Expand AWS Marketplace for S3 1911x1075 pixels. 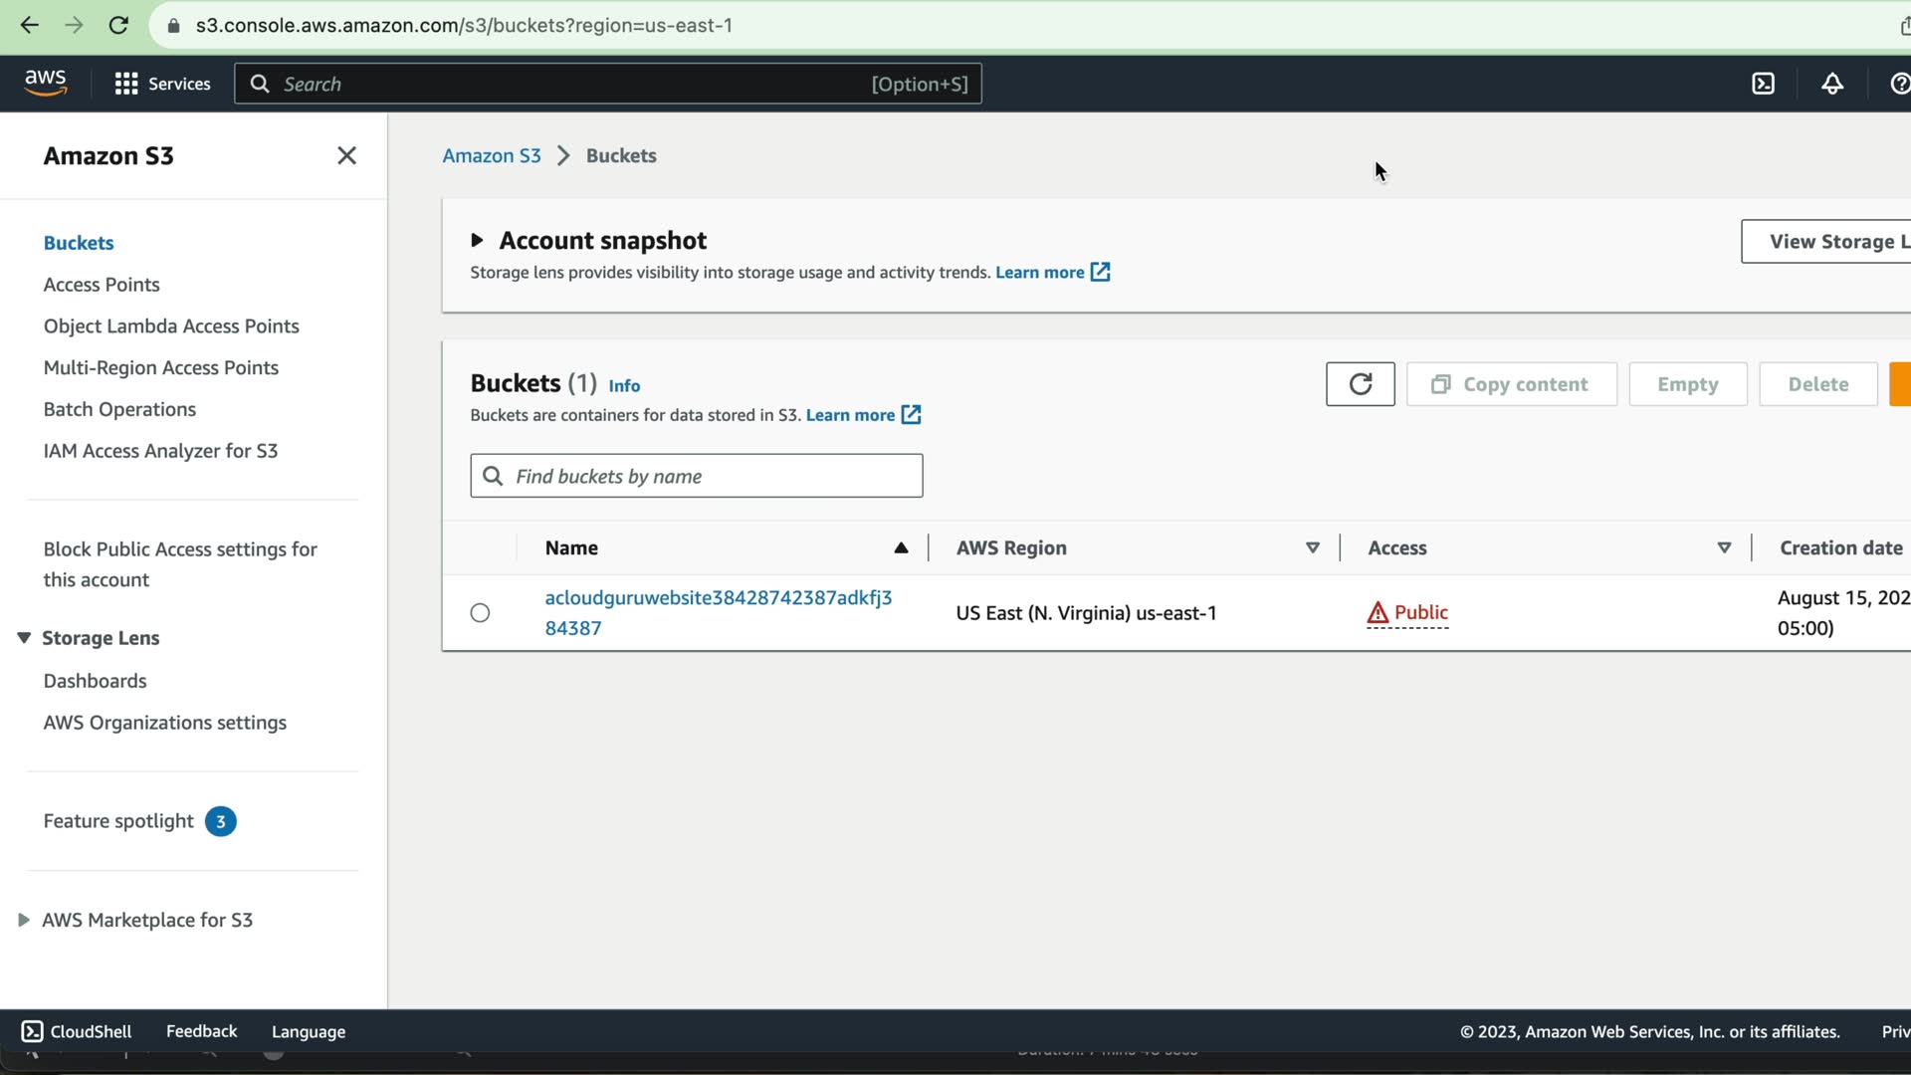pyautogui.click(x=24, y=920)
